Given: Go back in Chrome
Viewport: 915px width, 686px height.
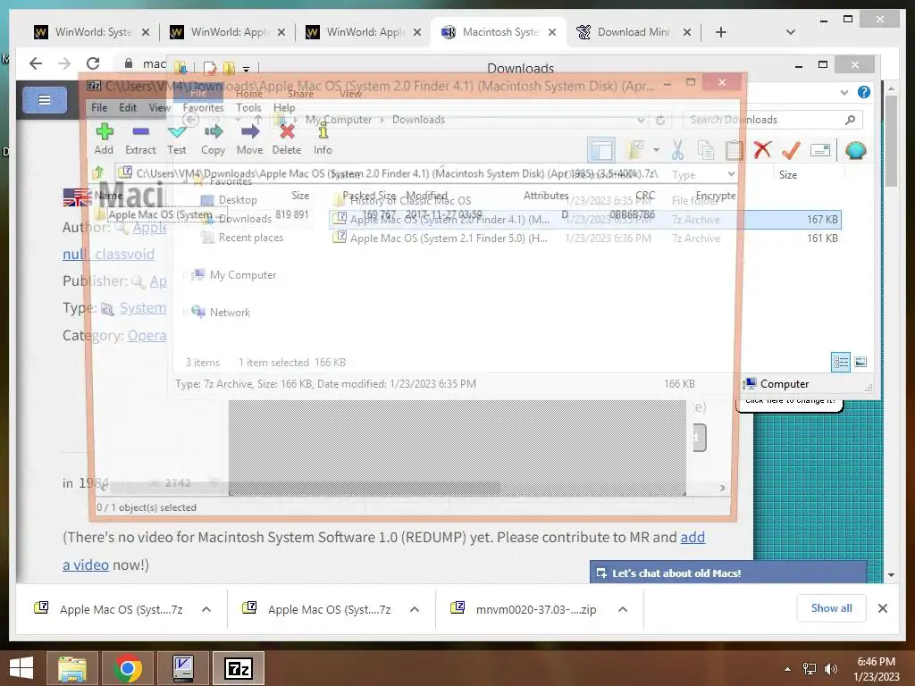Looking at the screenshot, I should pos(36,63).
